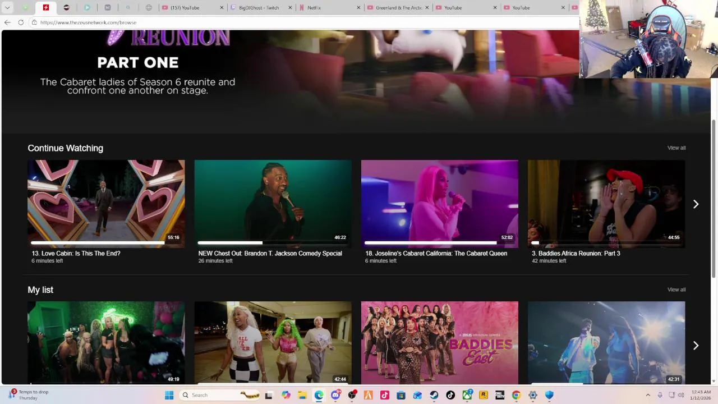Reload the Zeus Network page
This screenshot has height=404, width=718.
tap(21, 22)
